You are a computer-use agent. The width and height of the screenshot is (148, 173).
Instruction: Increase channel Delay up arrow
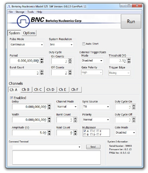(x=49, y=106)
